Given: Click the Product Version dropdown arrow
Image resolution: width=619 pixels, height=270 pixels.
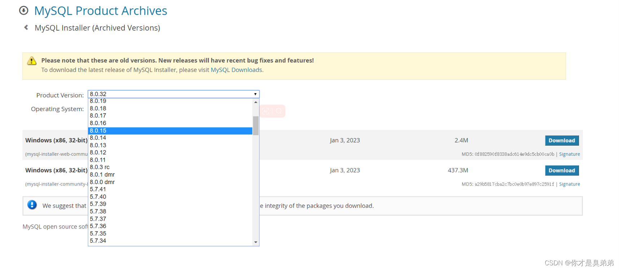Looking at the screenshot, I should (255, 94).
